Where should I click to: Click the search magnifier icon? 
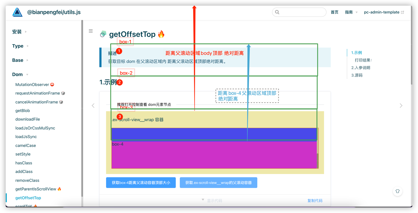(x=277, y=12)
